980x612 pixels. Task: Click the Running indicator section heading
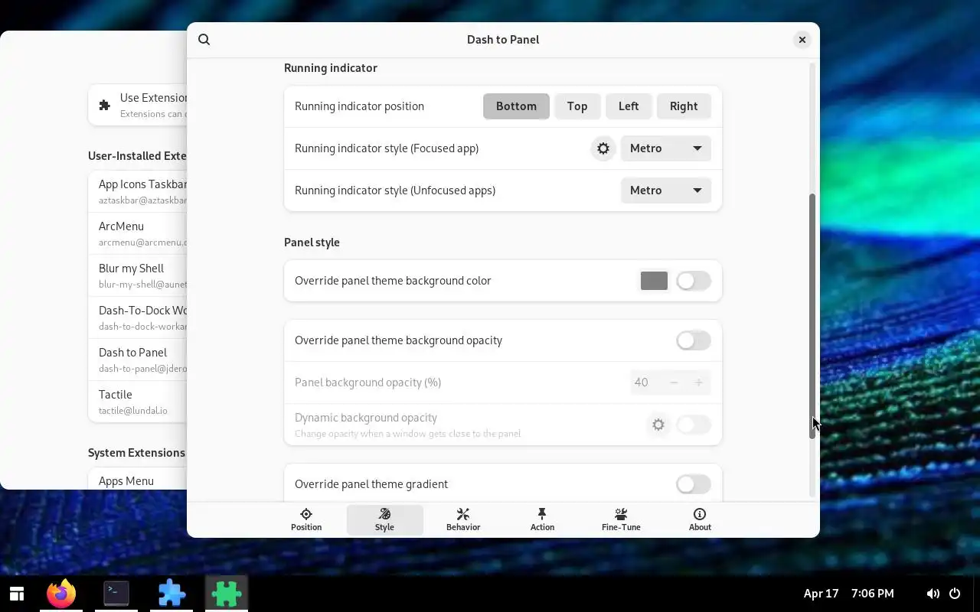[x=331, y=68]
